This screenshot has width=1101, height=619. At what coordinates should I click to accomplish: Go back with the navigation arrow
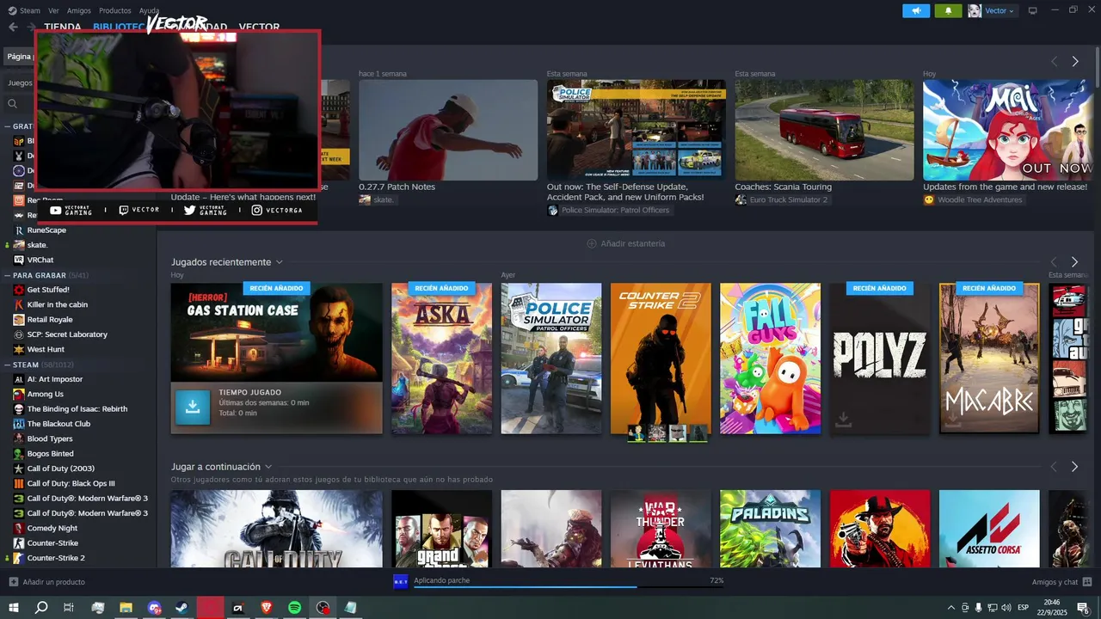coord(13,27)
